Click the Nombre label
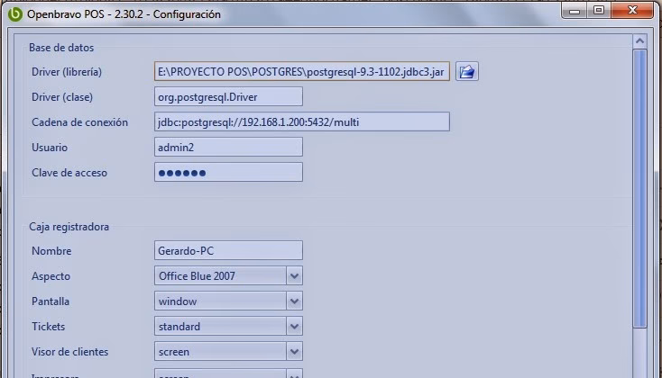662x378 pixels. pos(51,251)
